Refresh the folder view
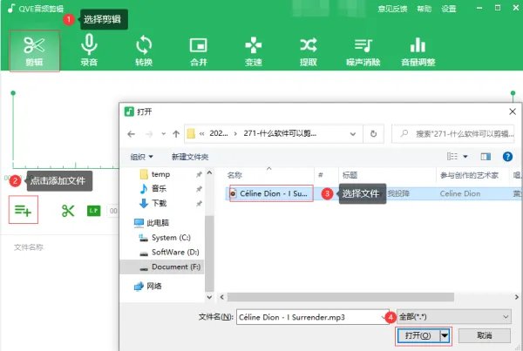The width and height of the screenshot is (523, 351). [x=374, y=134]
